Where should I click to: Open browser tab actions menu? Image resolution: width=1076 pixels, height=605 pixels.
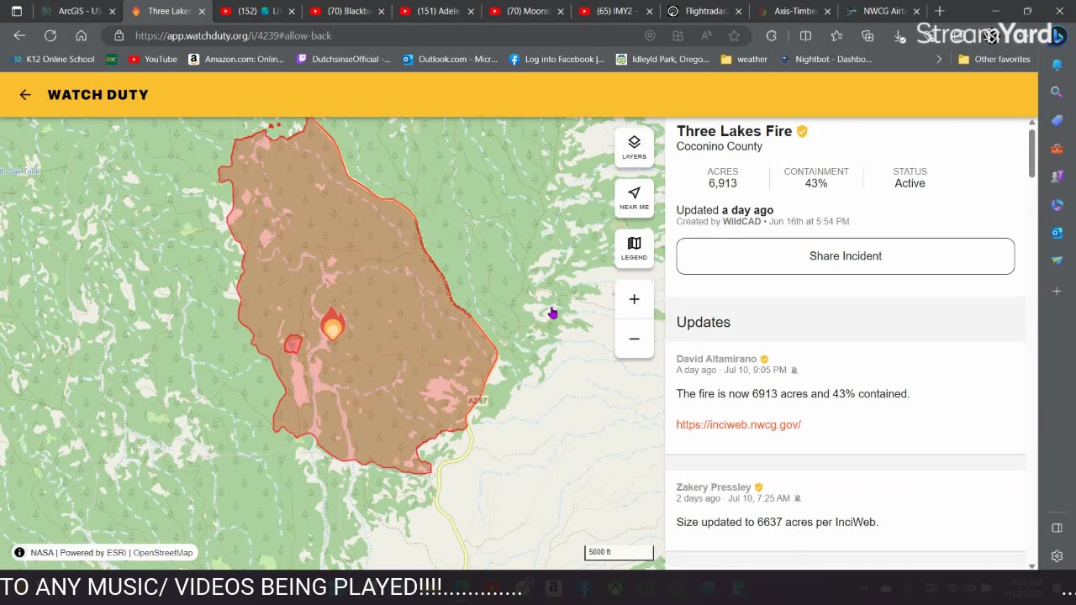(17, 11)
